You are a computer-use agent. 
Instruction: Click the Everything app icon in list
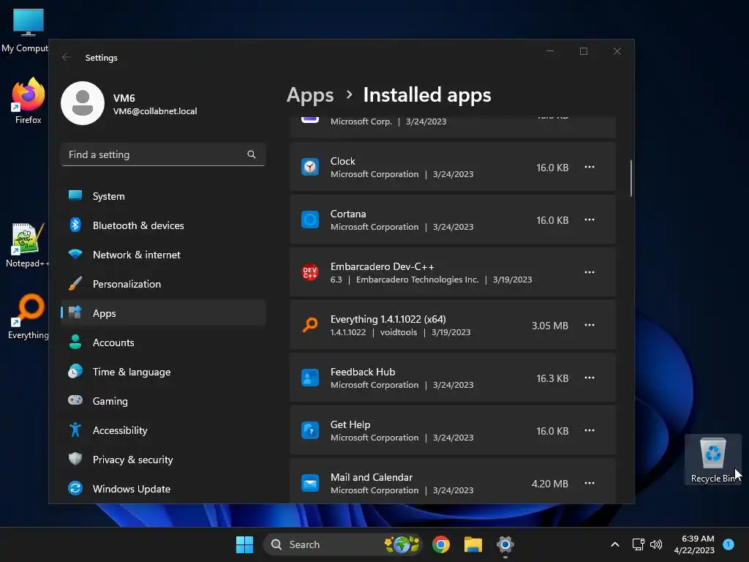tap(310, 325)
